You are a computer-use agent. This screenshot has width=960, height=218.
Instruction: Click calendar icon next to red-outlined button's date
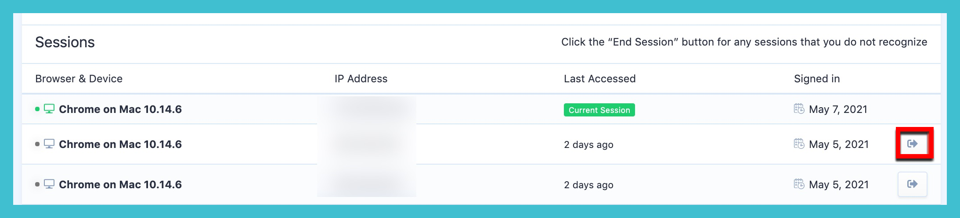799,144
